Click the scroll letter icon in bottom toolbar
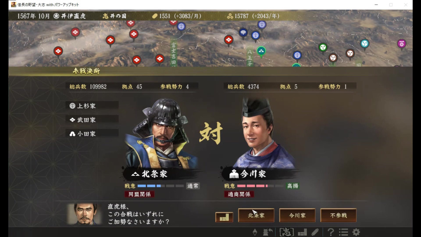Viewport: 421px width, 237px height. click(x=315, y=232)
